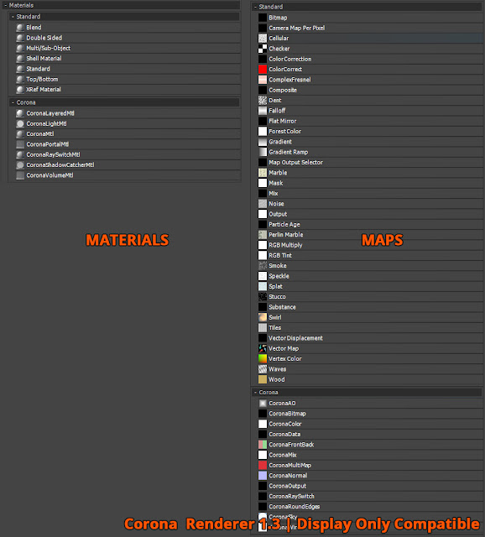Click the CoronaShadowCatcherMtl icon

[x=20, y=165]
